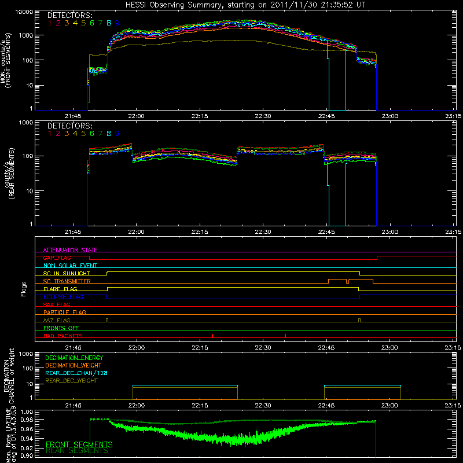This screenshot has height=463, width=463.
Task: Click red detector '1' in front segments legend
Action: 50,23
